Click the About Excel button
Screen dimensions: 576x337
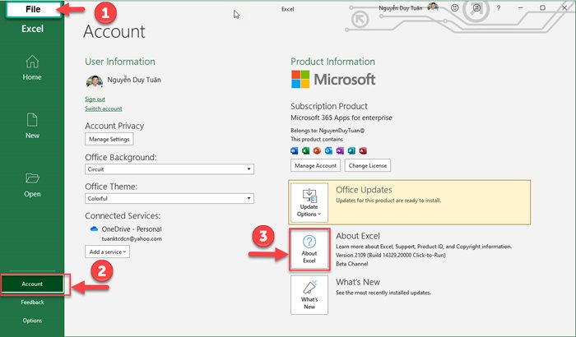coord(309,250)
